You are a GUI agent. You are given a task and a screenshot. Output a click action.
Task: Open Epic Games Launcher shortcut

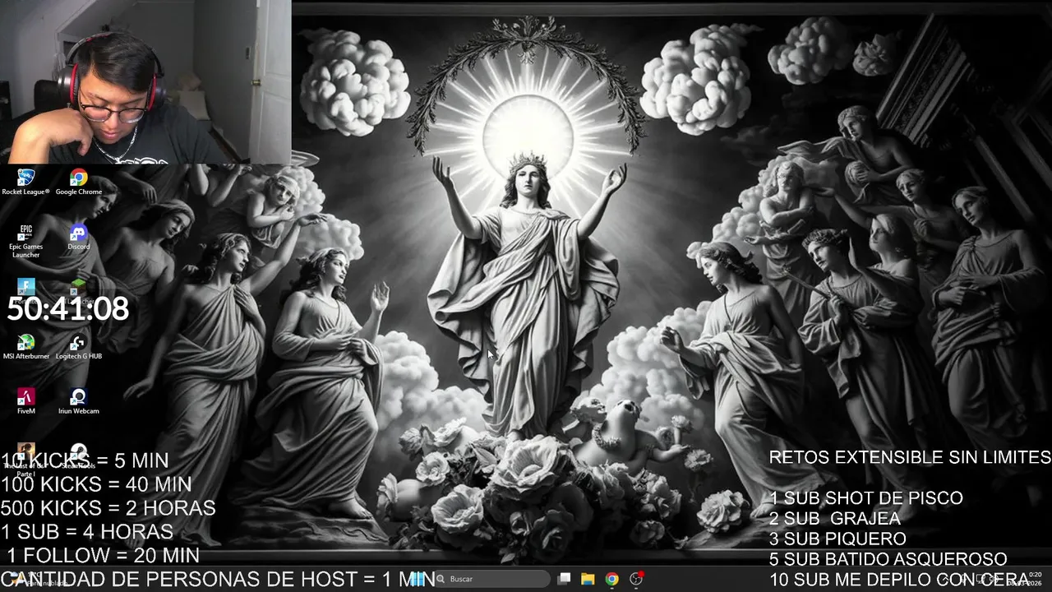click(x=25, y=240)
